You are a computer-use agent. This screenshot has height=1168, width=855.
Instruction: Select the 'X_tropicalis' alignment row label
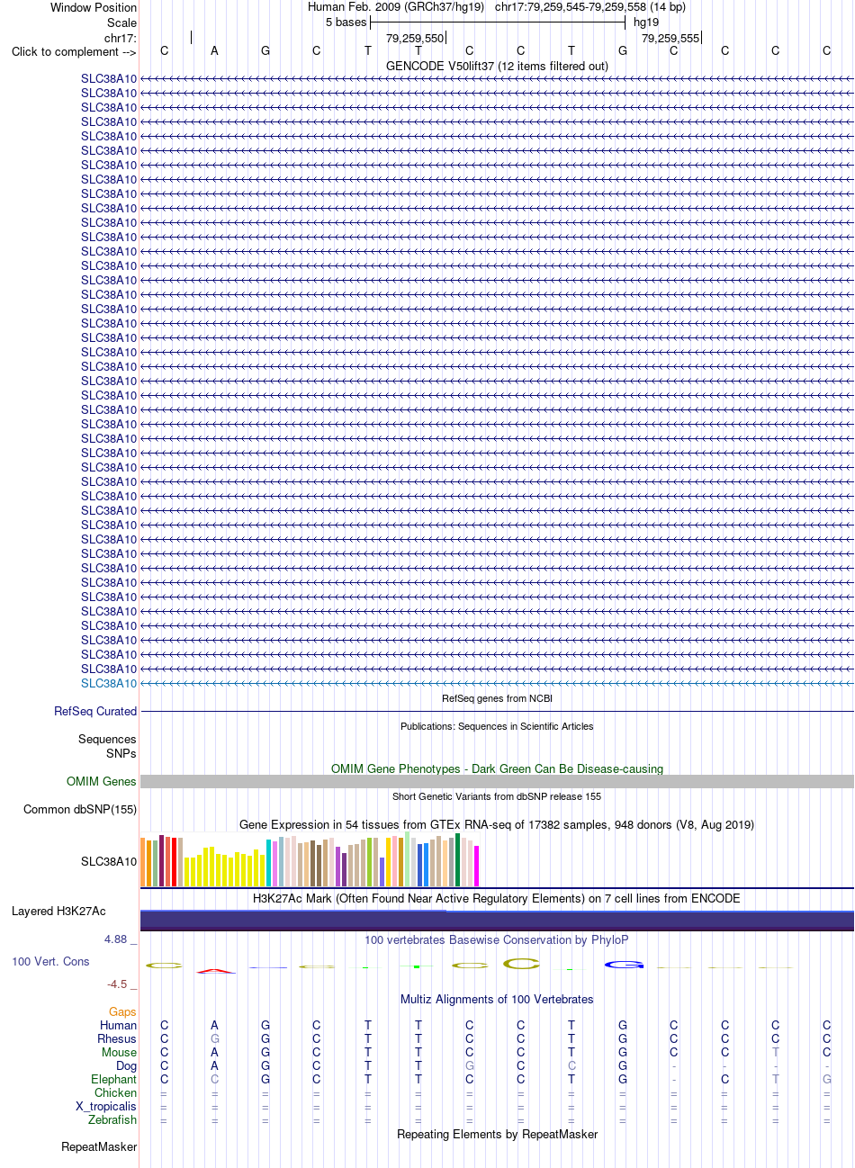point(106,1106)
